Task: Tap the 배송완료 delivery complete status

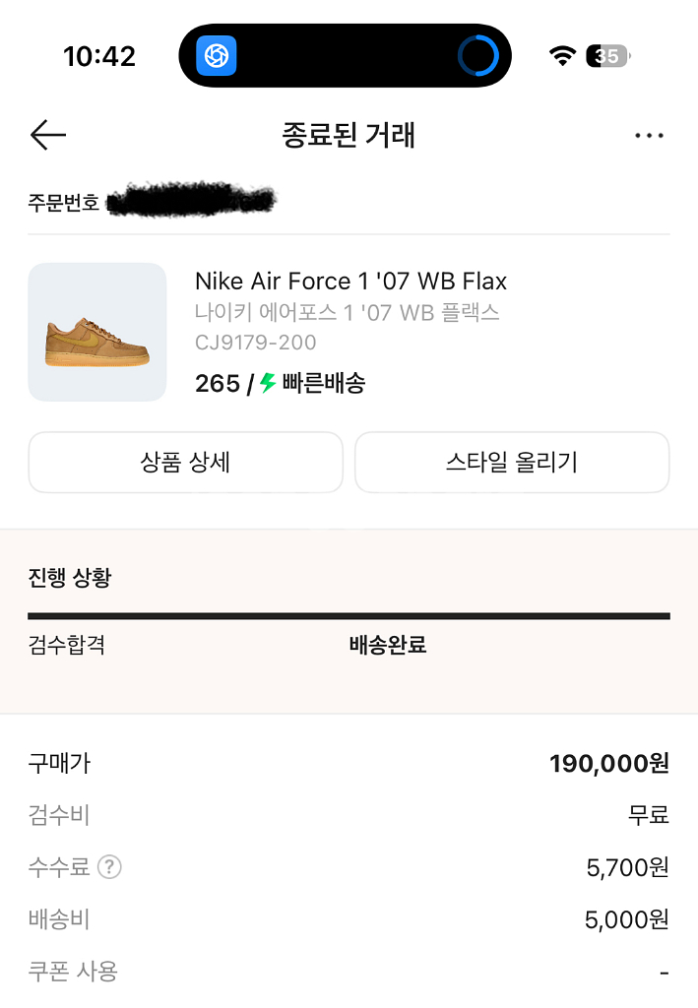Action: click(388, 646)
